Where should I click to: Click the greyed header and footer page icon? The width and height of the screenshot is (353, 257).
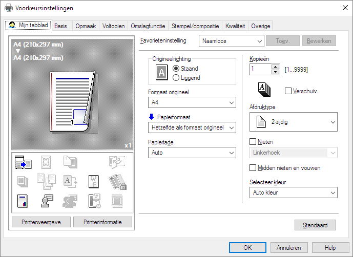[117, 201]
